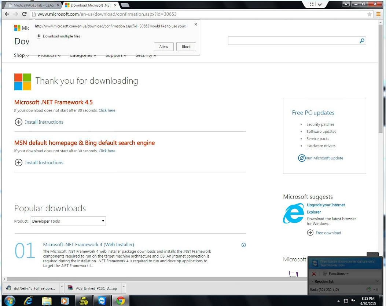Show hidden system tray icons

[338, 301]
